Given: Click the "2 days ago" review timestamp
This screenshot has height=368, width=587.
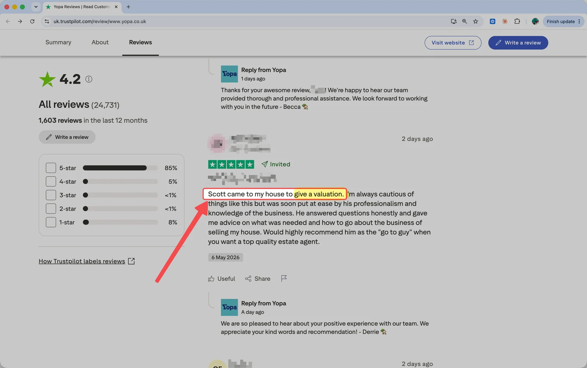Looking at the screenshot, I should pyautogui.click(x=417, y=139).
